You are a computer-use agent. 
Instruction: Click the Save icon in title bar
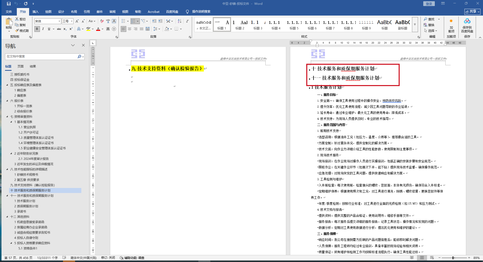click(9, 4)
